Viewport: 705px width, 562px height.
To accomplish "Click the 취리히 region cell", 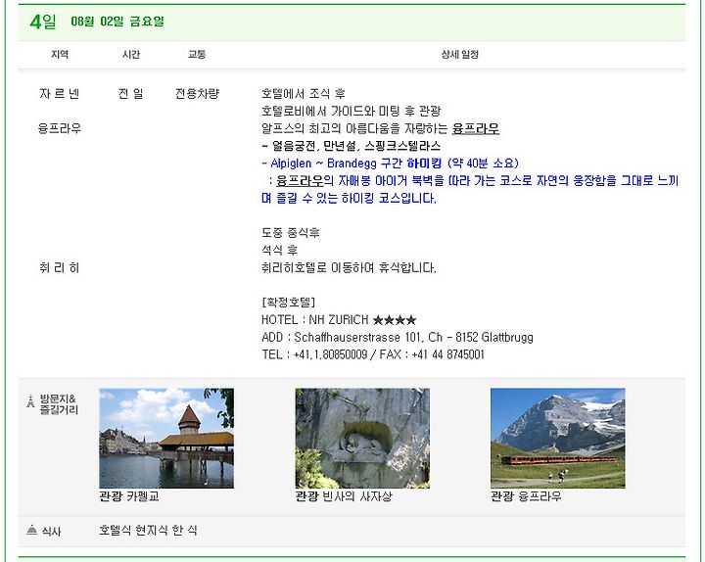I will click(x=60, y=268).
